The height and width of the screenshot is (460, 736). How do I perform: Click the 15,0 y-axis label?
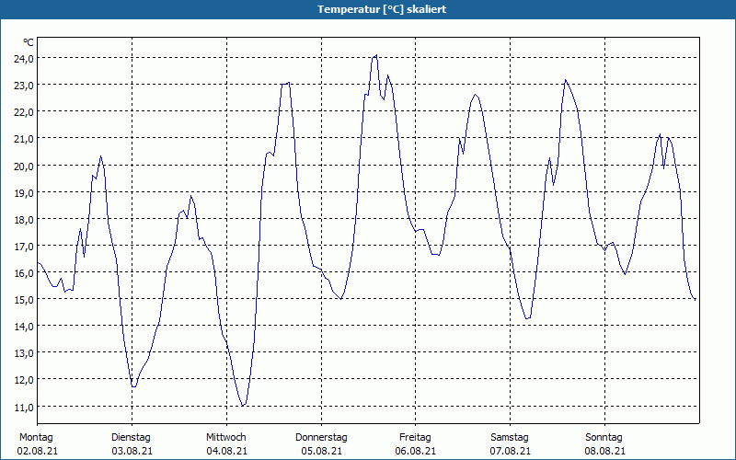(23, 299)
